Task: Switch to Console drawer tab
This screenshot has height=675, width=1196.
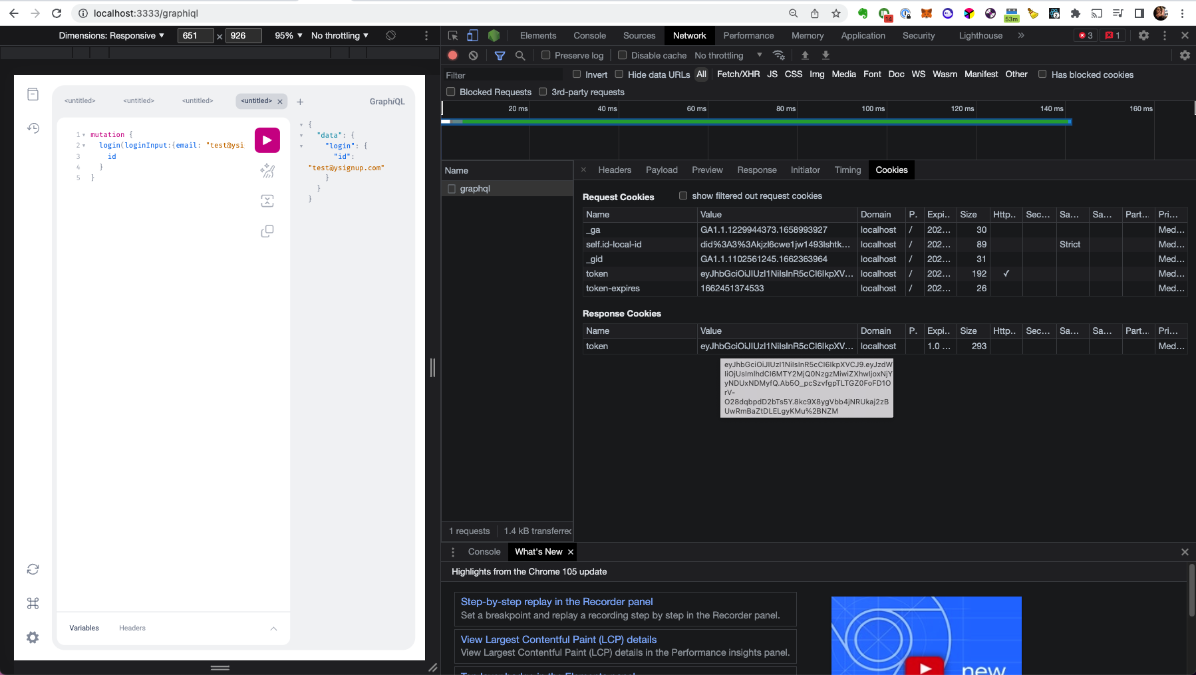Action: coord(484,552)
